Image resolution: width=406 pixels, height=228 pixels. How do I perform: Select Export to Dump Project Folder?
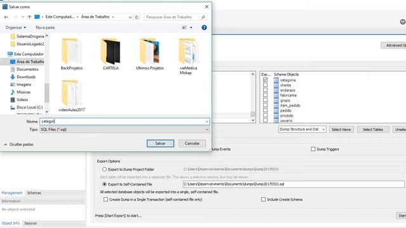104,169
